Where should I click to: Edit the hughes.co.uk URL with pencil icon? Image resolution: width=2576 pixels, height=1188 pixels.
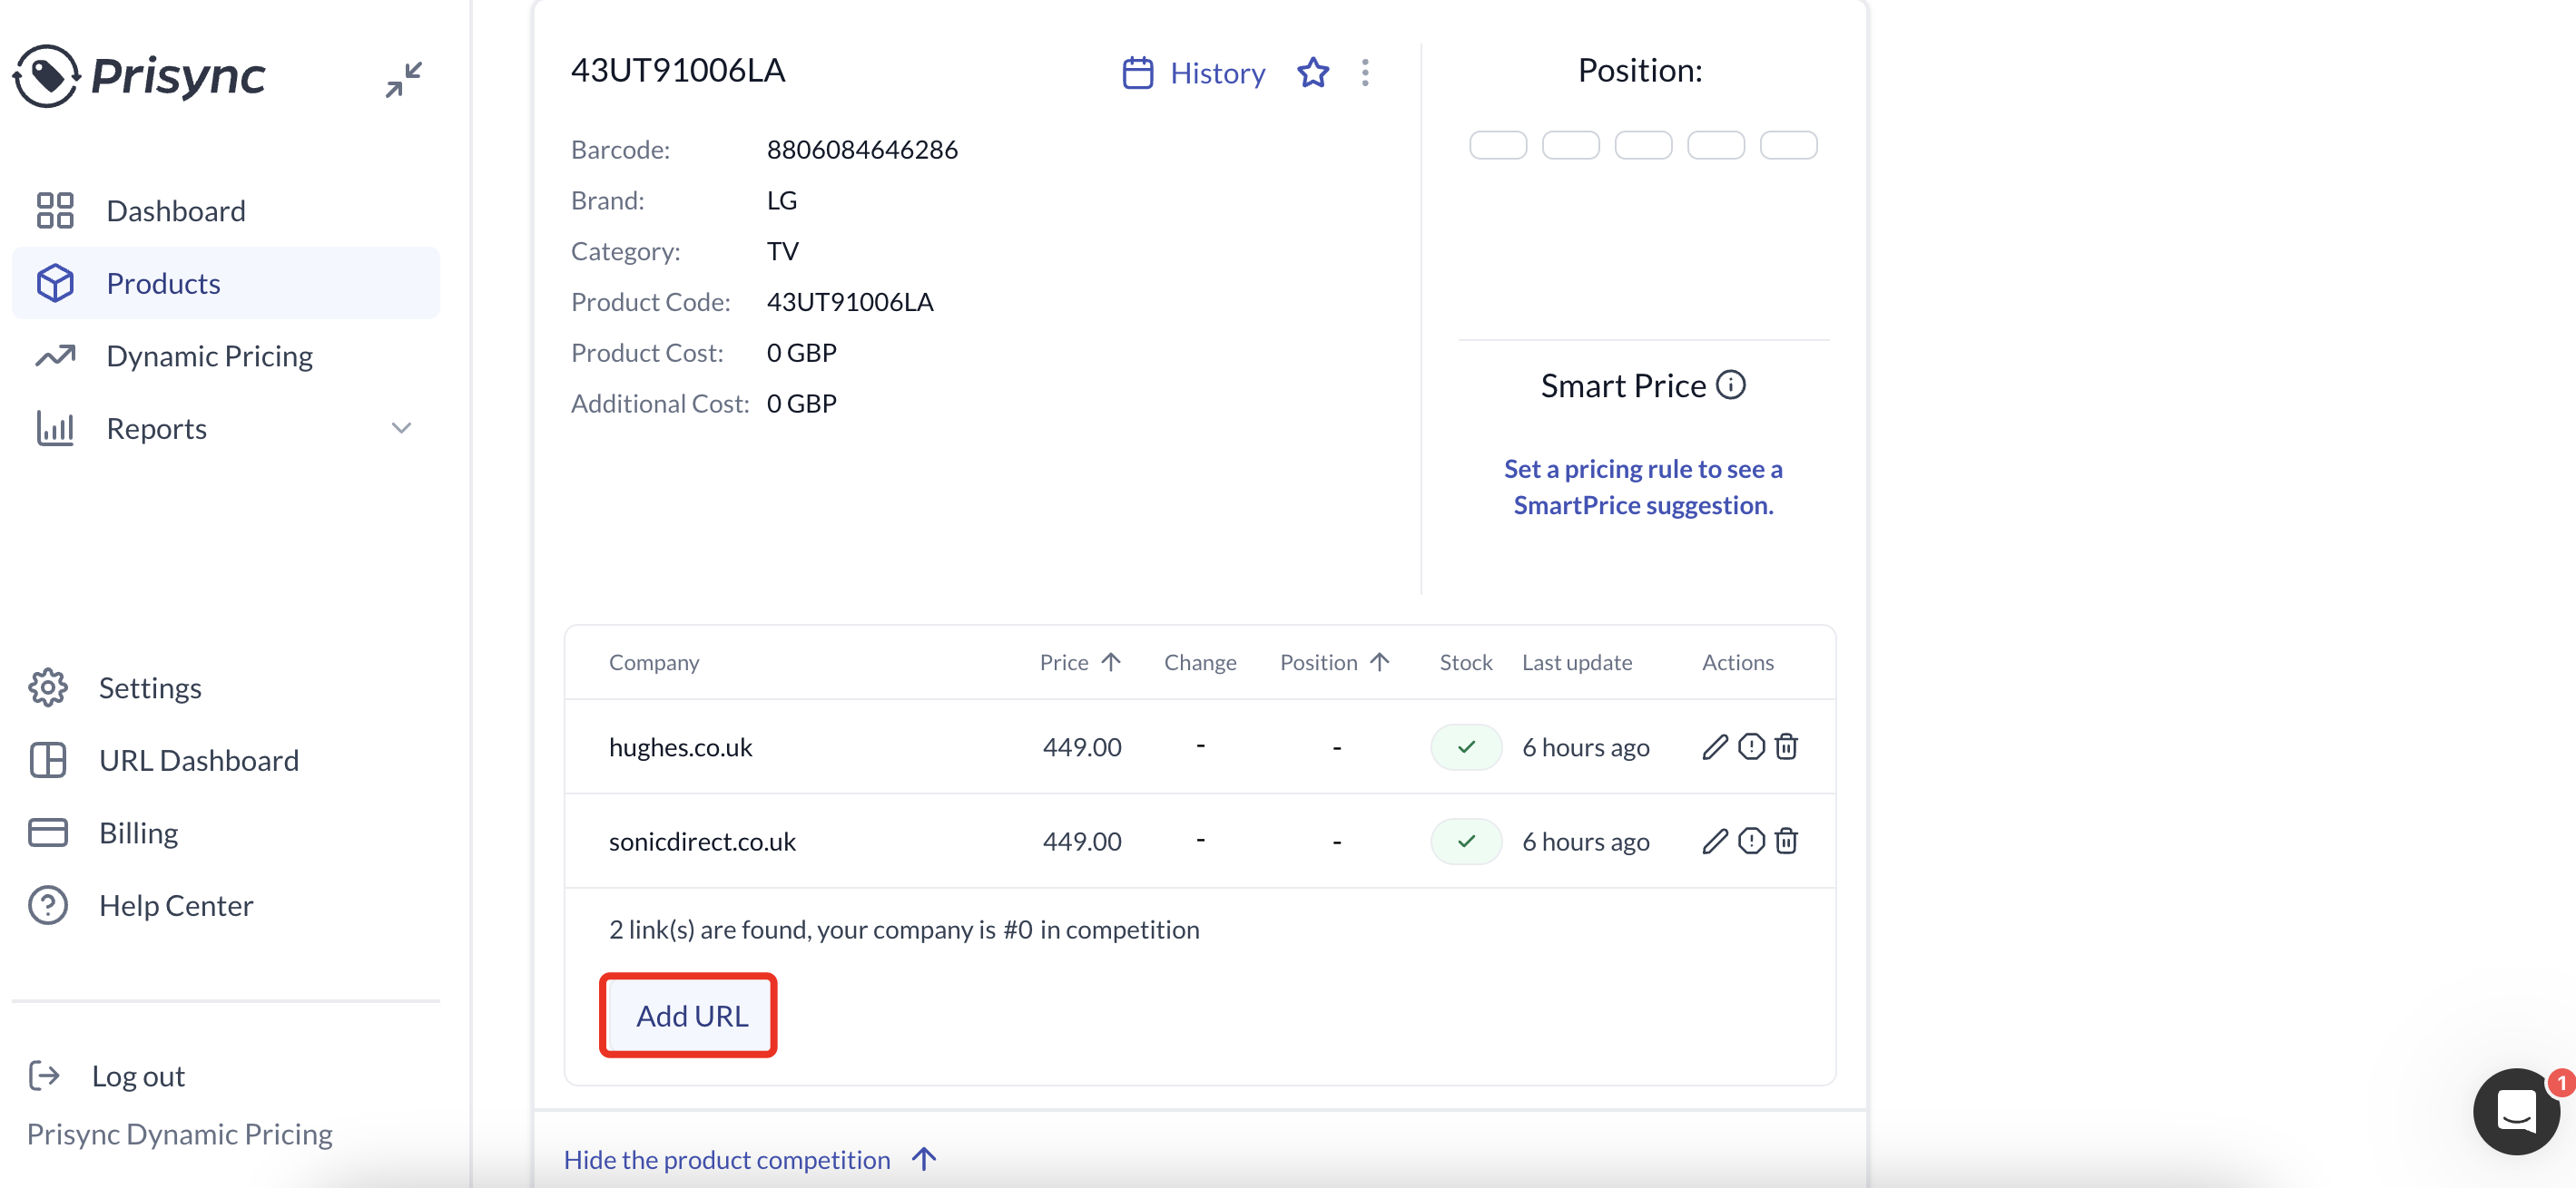point(1714,746)
